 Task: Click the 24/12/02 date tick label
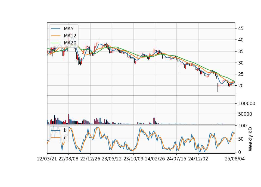[198, 159]
